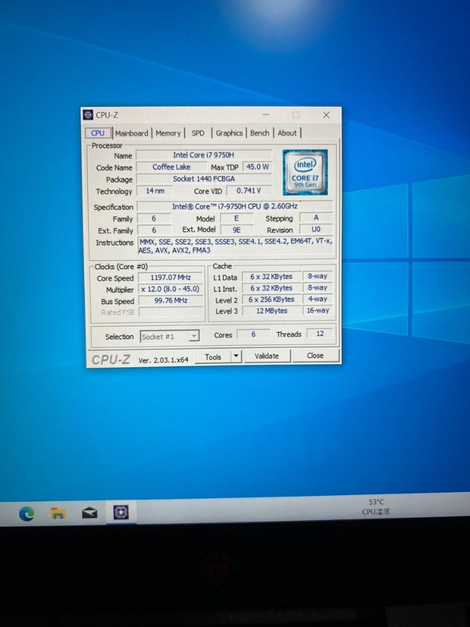Click the Cores count value 6
The height and width of the screenshot is (627, 470).
tap(254, 334)
